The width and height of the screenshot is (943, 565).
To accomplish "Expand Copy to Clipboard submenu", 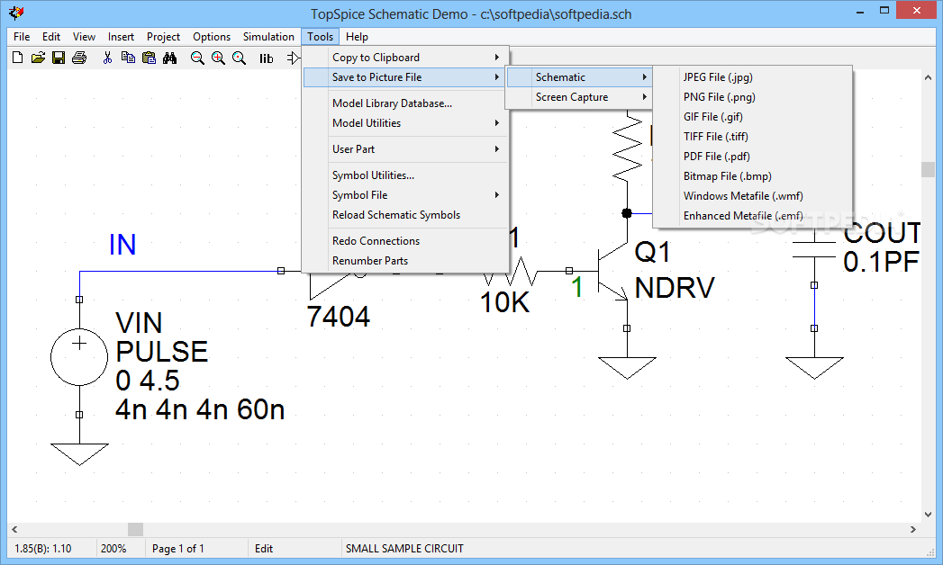I will pos(406,57).
